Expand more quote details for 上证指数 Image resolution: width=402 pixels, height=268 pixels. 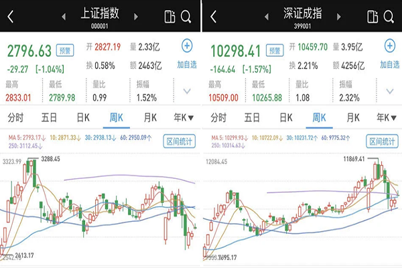coord(187,91)
